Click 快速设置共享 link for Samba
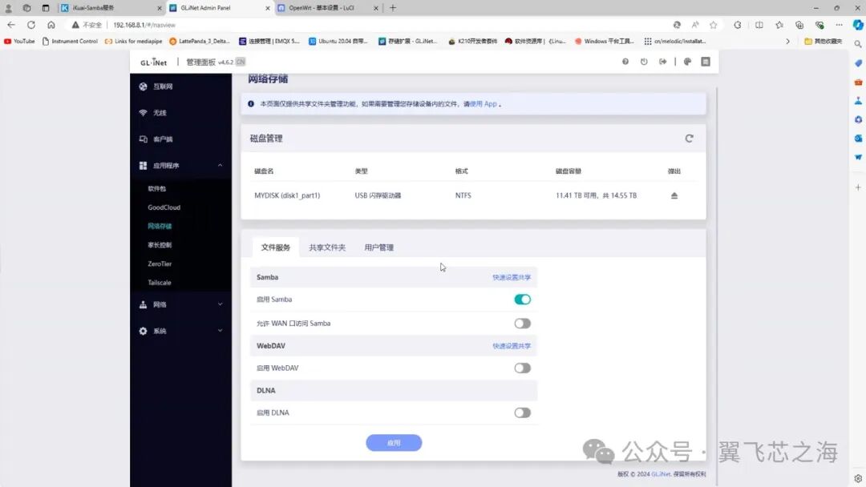This screenshot has width=866, height=487. click(x=512, y=277)
